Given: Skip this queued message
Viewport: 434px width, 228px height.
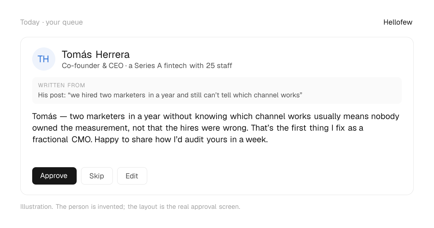Looking at the screenshot, I should tap(97, 176).
